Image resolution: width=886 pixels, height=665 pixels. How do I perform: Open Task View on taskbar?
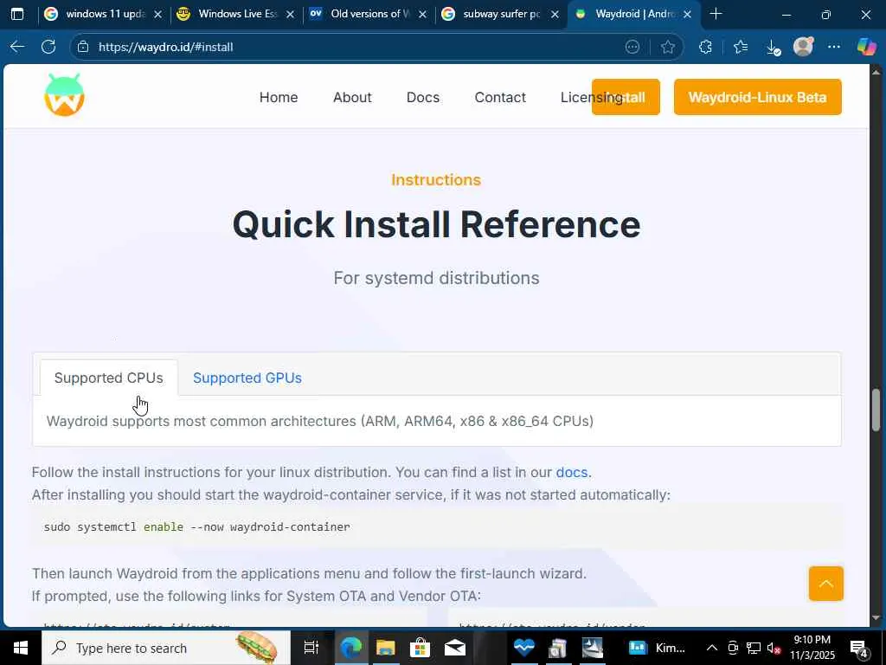(x=311, y=648)
